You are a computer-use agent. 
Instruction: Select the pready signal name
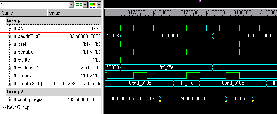click(25, 76)
